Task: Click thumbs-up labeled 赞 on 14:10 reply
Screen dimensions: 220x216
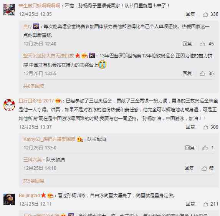Action: (208, 168)
